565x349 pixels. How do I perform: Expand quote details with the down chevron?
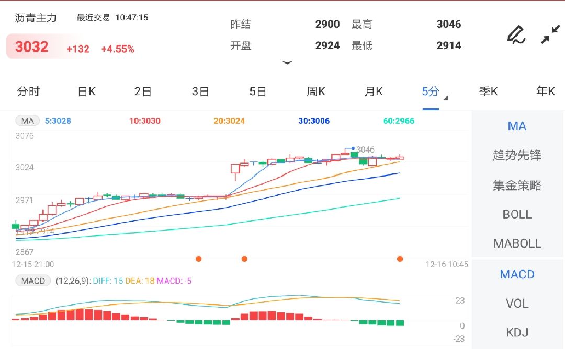click(x=287, y=63)
